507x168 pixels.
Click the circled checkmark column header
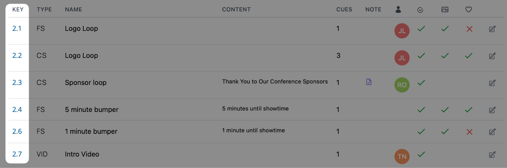tap(420, 10)
